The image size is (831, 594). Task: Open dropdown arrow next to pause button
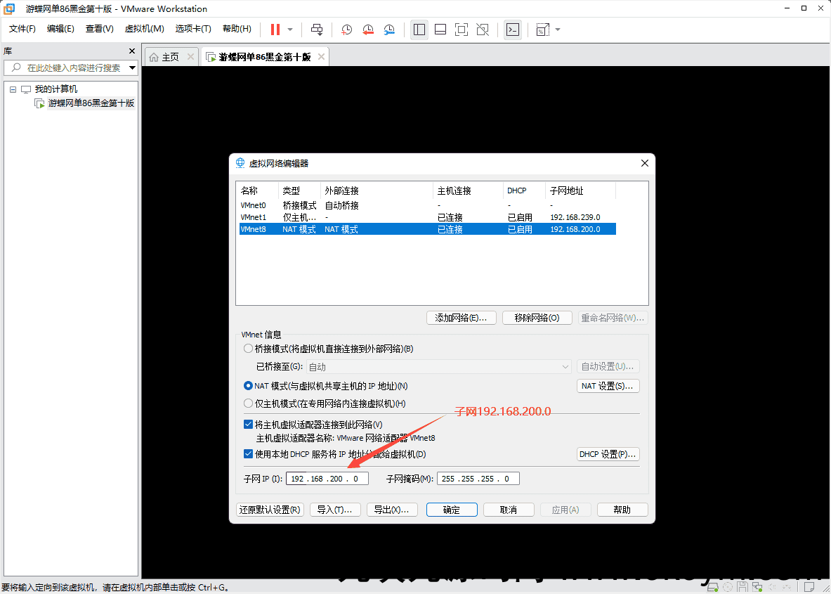(x=290, y=30)
